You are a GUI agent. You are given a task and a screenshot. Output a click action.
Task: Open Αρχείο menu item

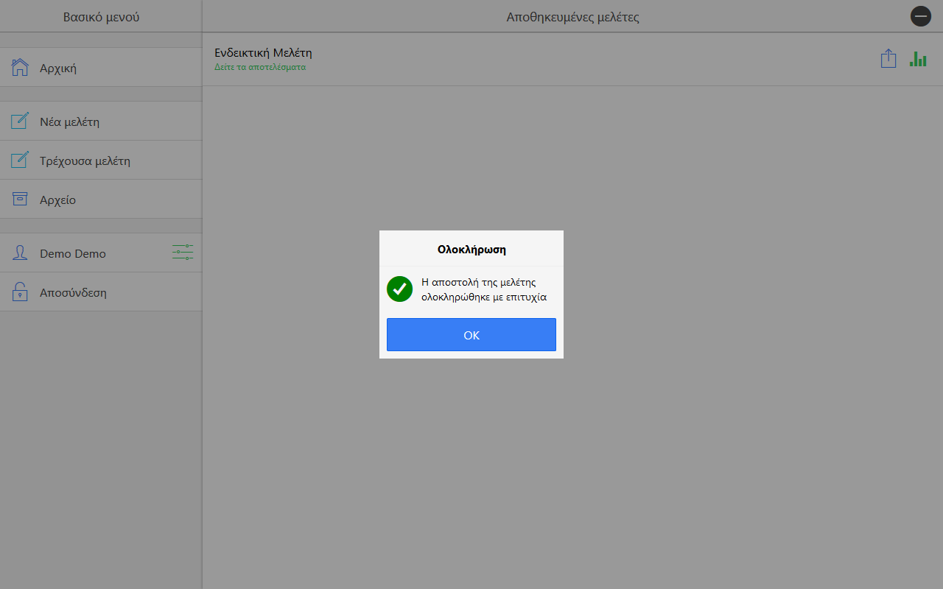click(101, 200)
